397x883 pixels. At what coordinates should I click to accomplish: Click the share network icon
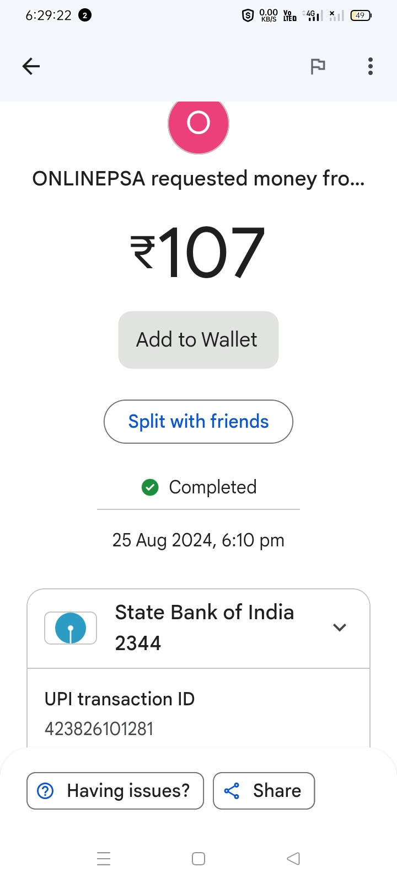[232, 791]
